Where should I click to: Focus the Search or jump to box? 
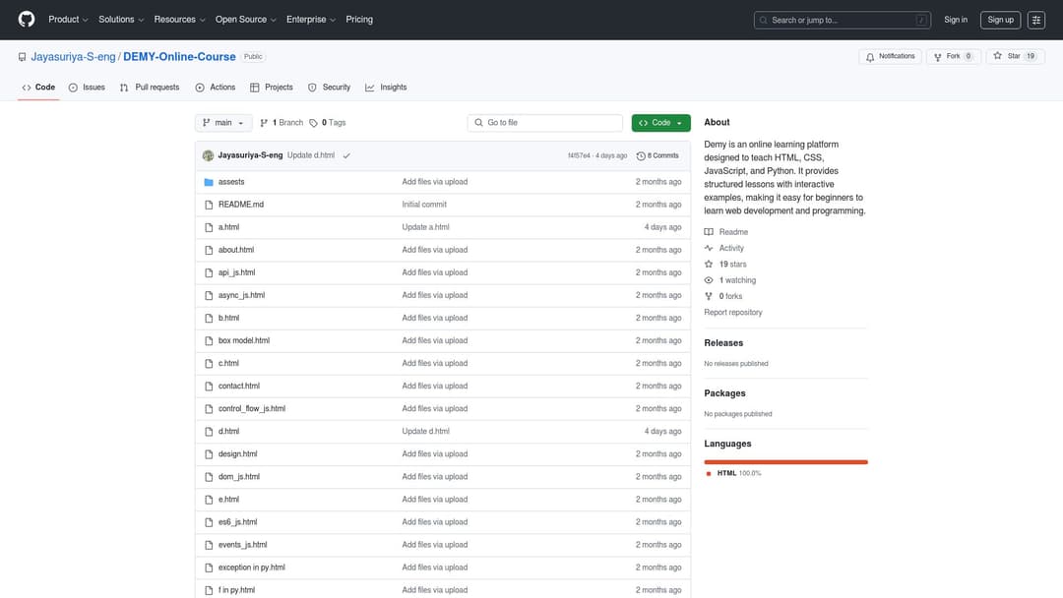point(842,21)
